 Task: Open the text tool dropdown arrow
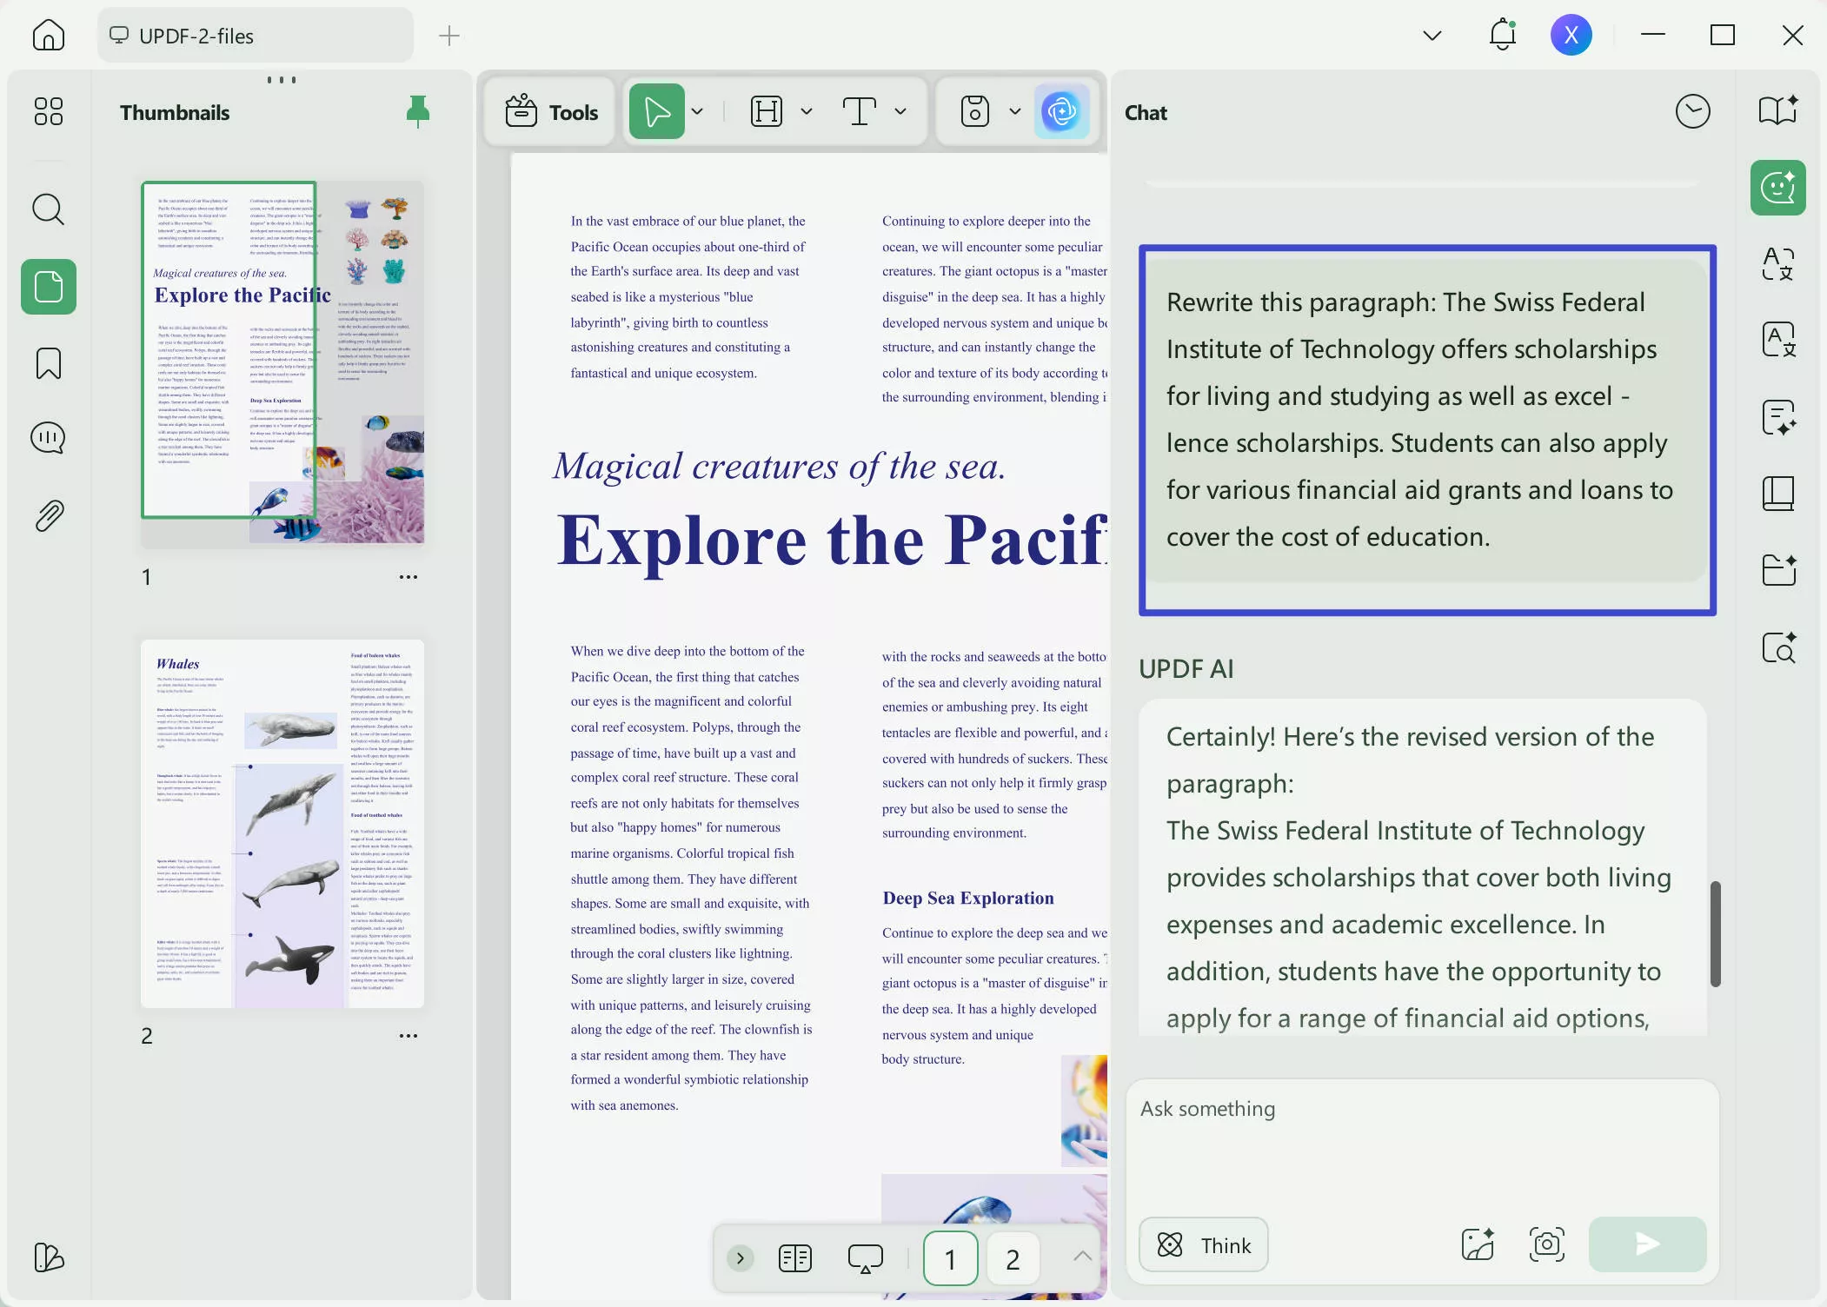pyautogui.click(x=900, y=111)
